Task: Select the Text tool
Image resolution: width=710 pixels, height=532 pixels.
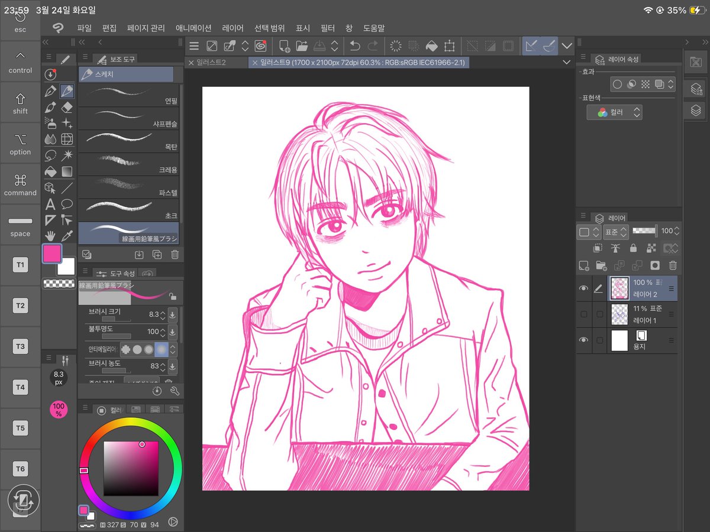Action: [50, 204]
